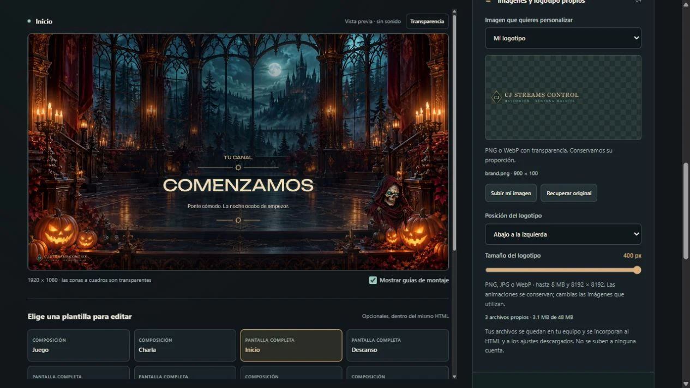The height and width of the screenshot is (388, 690).
Task: Click the editor panel scrollbar down arrow
Action: tap(454, 376)
